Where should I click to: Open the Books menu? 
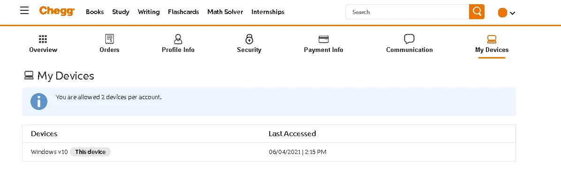pyautogui.click(x=95, y=12)
